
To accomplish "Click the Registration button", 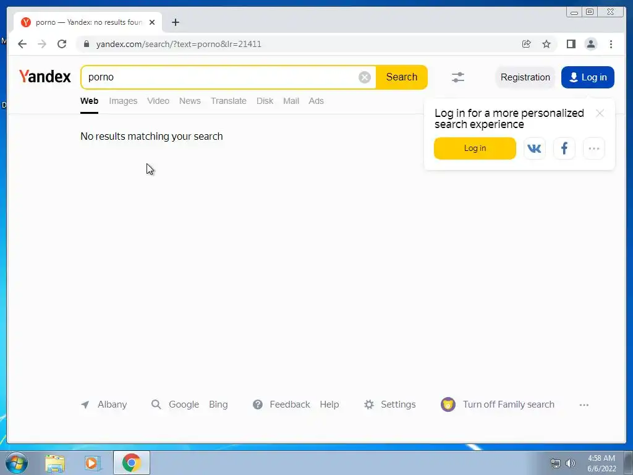I will coord(525,77).
